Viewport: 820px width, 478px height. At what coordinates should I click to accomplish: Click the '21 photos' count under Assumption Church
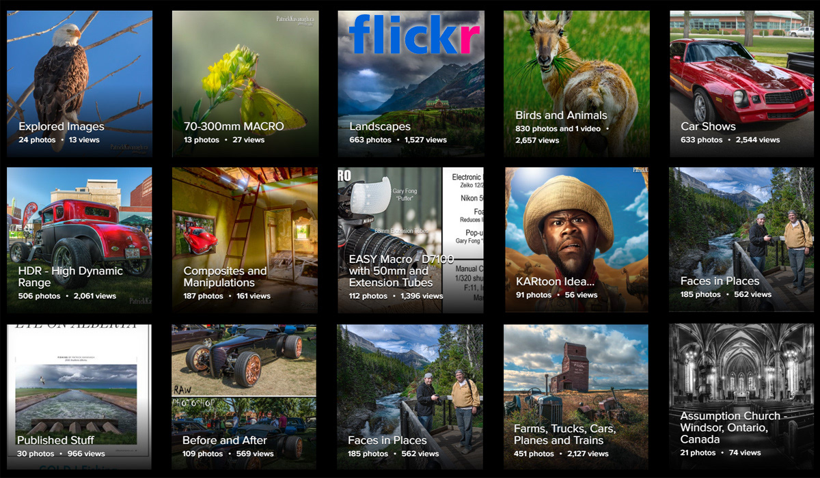point(698,453)
